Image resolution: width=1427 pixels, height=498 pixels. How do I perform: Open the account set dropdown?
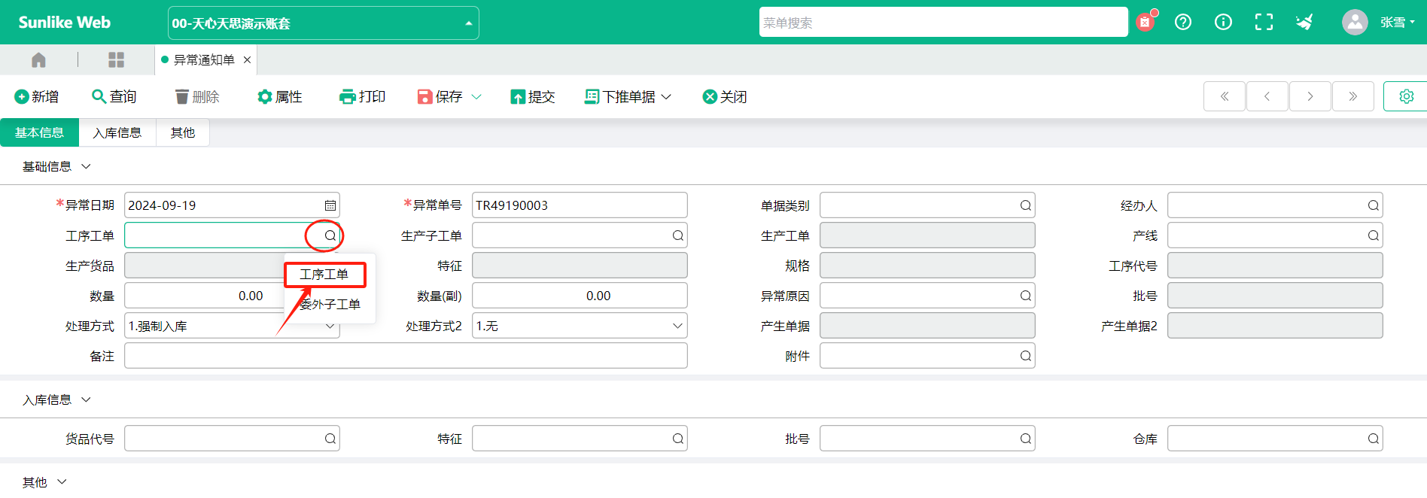point(324,23)
